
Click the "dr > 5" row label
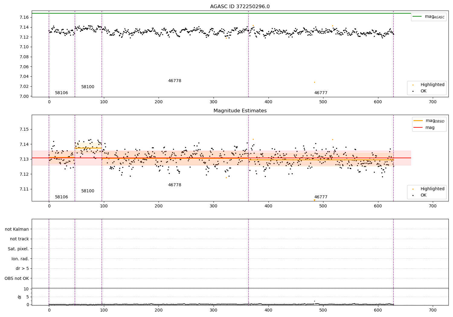pos(22,269)
